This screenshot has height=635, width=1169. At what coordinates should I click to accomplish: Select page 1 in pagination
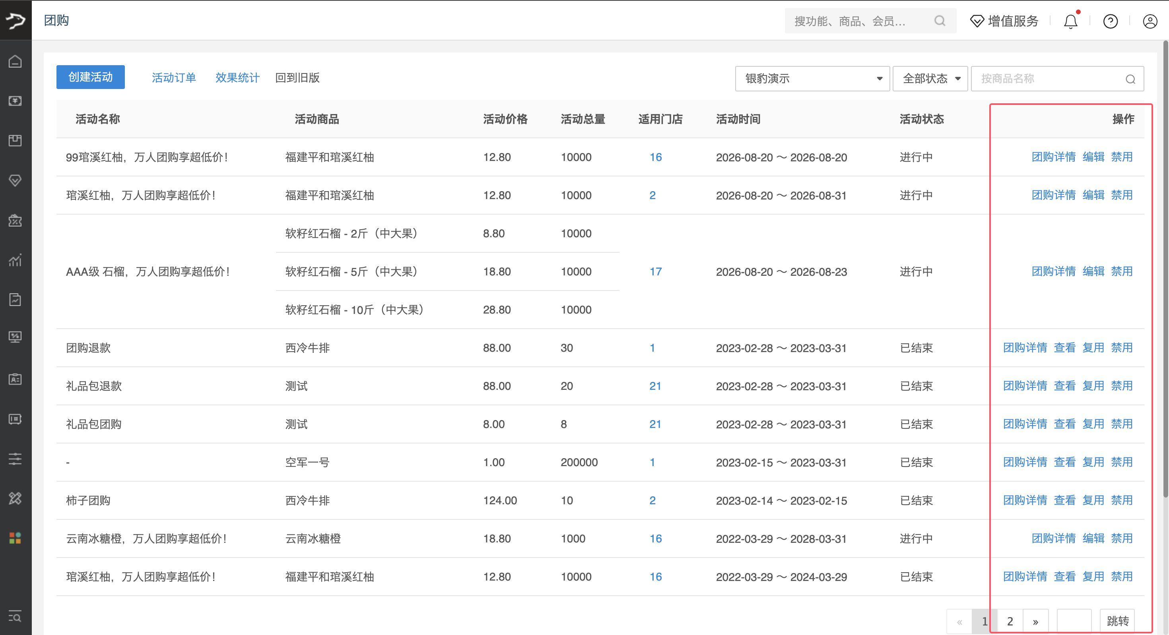coord(984,621)
